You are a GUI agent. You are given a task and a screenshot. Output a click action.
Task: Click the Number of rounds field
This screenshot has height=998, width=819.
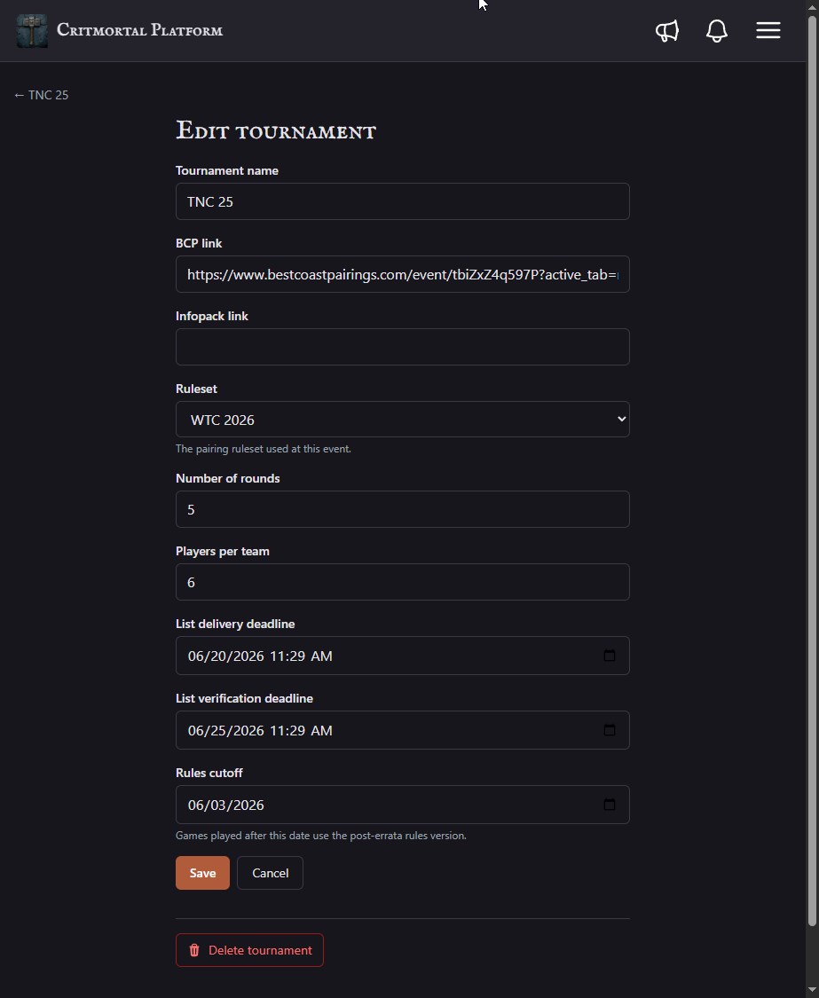(x=403, y=509)
